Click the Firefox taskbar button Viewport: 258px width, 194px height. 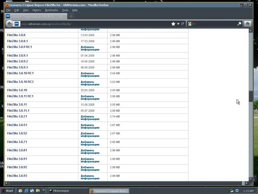tap(109, 191)
